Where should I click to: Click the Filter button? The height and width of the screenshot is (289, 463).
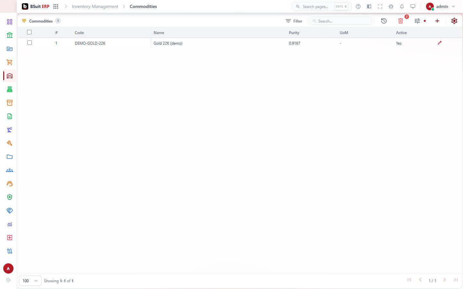click(294, 21)
